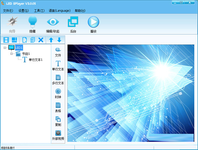Image resolution: width=198 pixels, height=150 pixels.
Task: Add 外部视频 external video source
Action: [58, 135]
